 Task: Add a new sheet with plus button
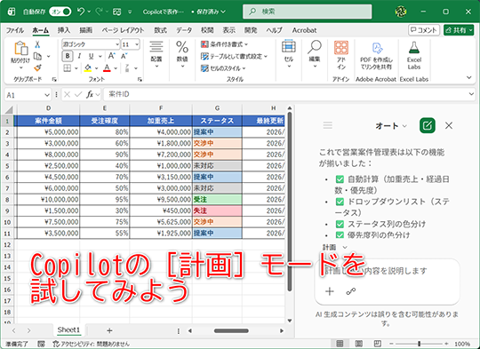pyautogui.click(x=109, y=330)
